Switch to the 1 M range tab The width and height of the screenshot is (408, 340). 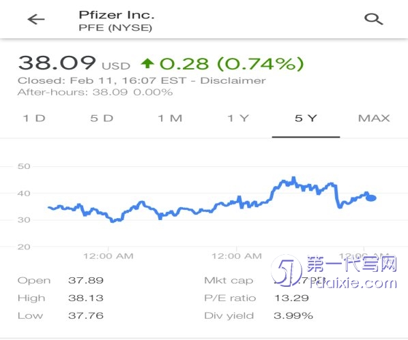pos(170,119)
